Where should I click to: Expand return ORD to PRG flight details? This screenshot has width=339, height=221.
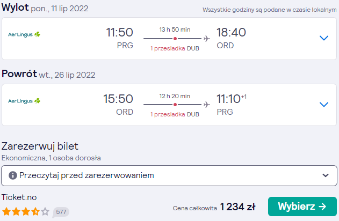324,105
